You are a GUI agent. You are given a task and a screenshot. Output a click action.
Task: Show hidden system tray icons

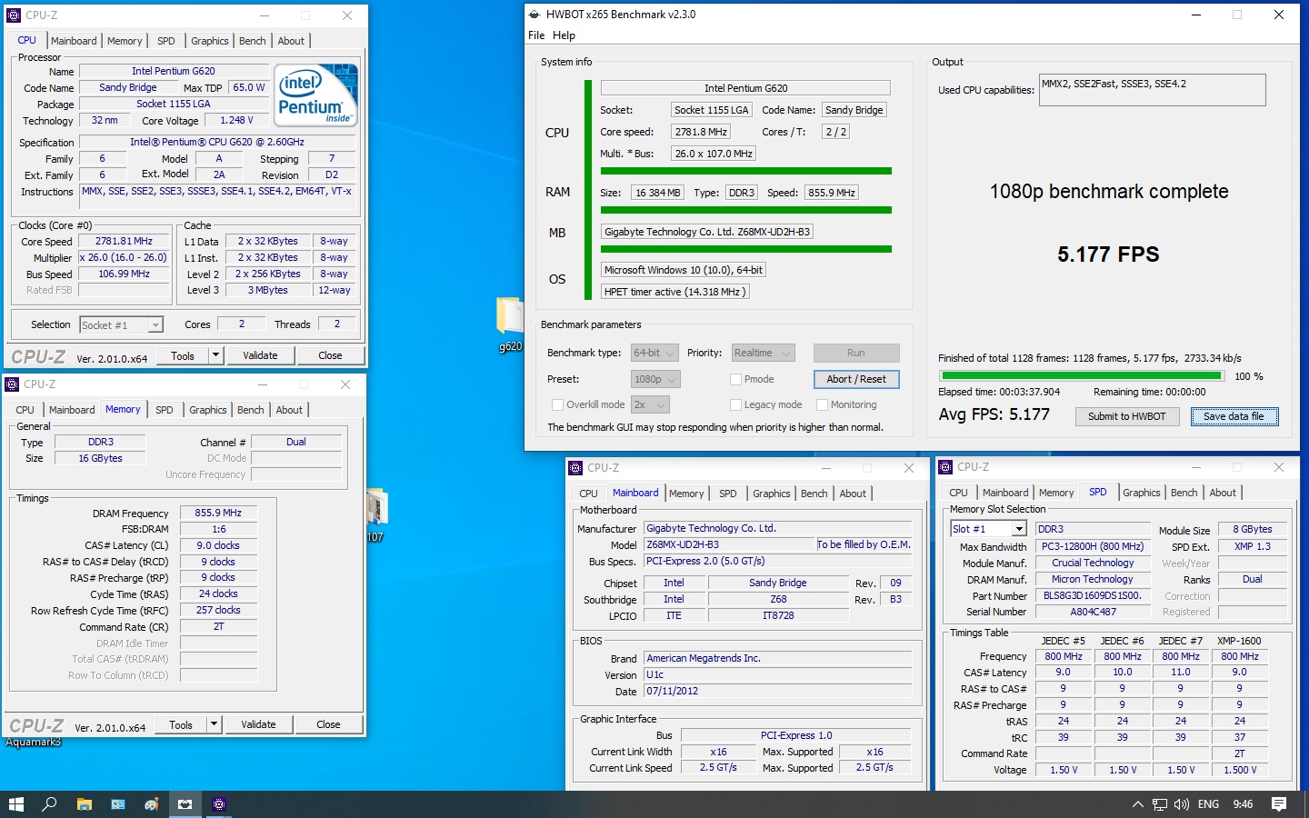coord(1137,804)
